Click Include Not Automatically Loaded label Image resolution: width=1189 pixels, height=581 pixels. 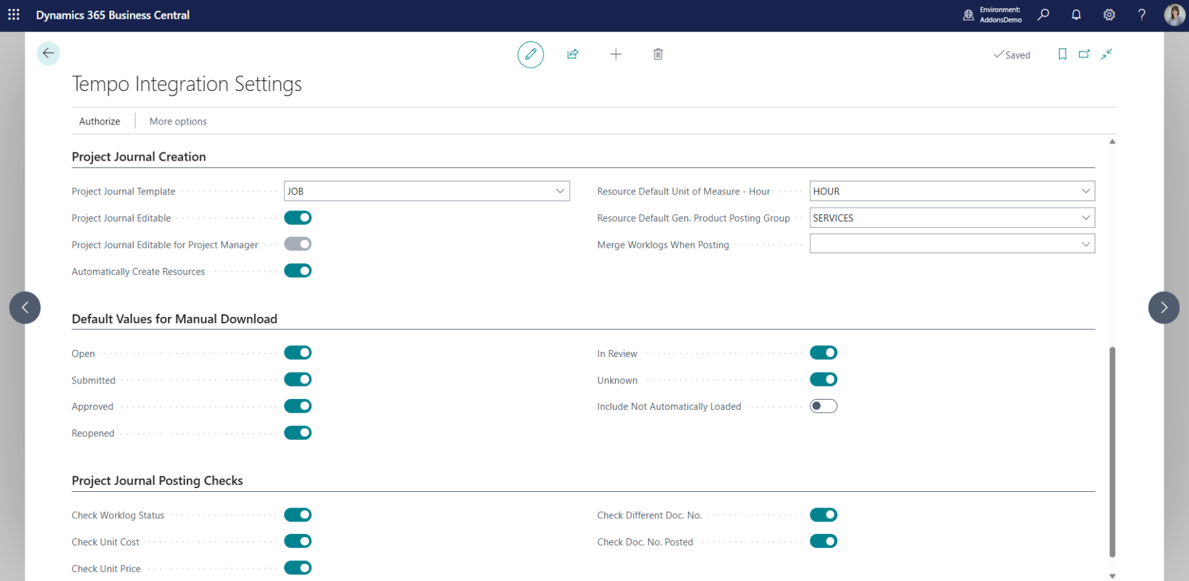coord(669,407)
